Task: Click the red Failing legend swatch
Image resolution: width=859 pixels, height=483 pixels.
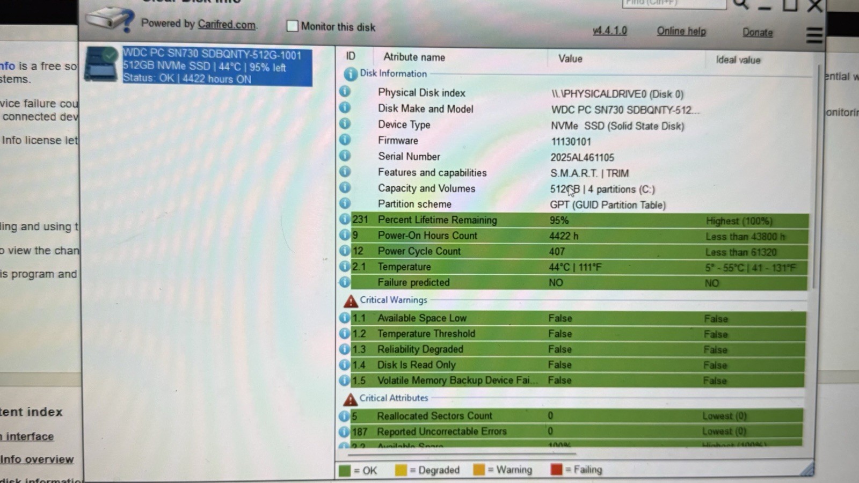Action: click(556, 469)
